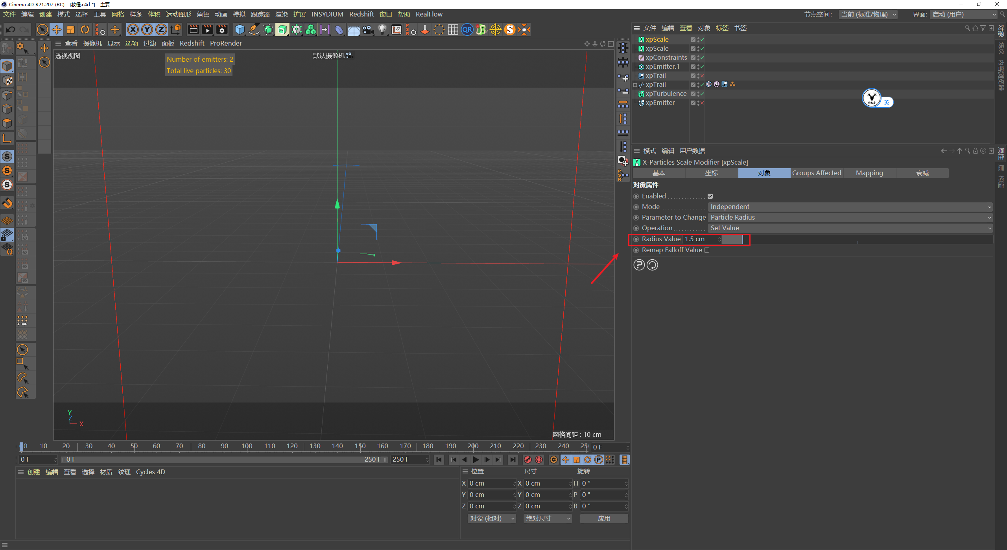Screen dimensions: 1007x550
Task: Click the blue QR toolbar icon
Action: tap(467, 29)
